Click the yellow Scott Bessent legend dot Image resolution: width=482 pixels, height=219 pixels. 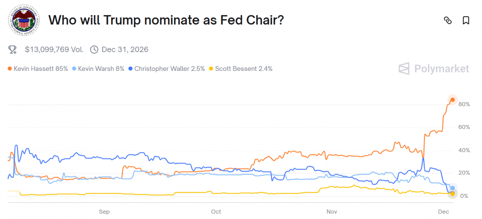211,69
